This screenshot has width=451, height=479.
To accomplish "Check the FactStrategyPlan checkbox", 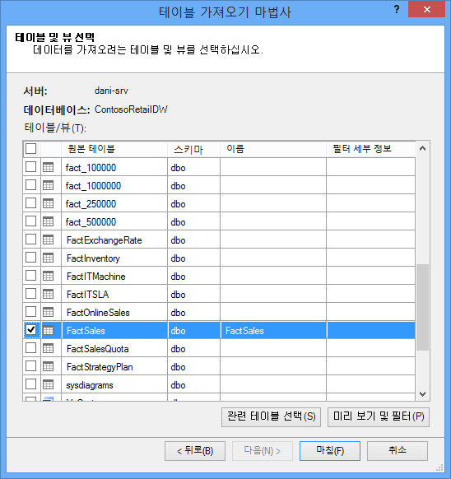I will tap(30, 366).
